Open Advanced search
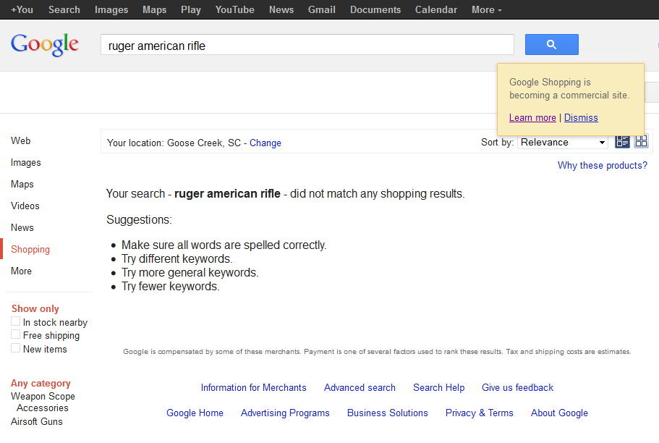The height and width of the screenshot is (443, 659). click(x=360, y=387)
